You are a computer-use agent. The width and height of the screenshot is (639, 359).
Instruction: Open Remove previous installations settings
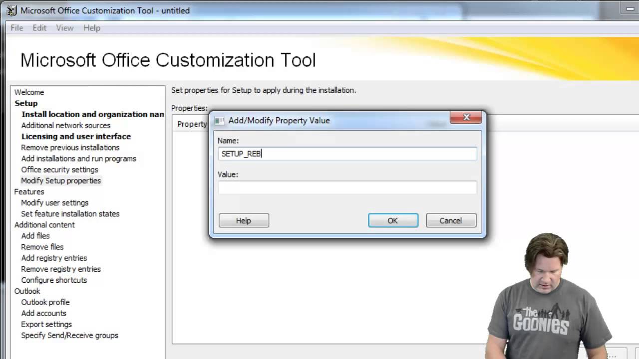pos(70,148)
